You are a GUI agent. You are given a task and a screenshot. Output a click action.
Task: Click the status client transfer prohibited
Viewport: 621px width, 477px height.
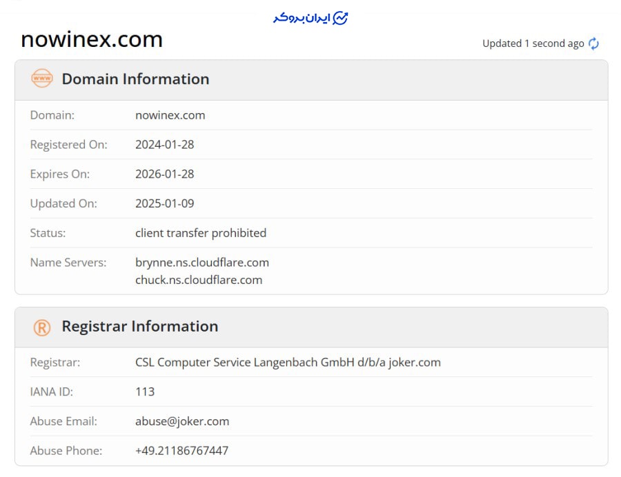click(201, 233)
